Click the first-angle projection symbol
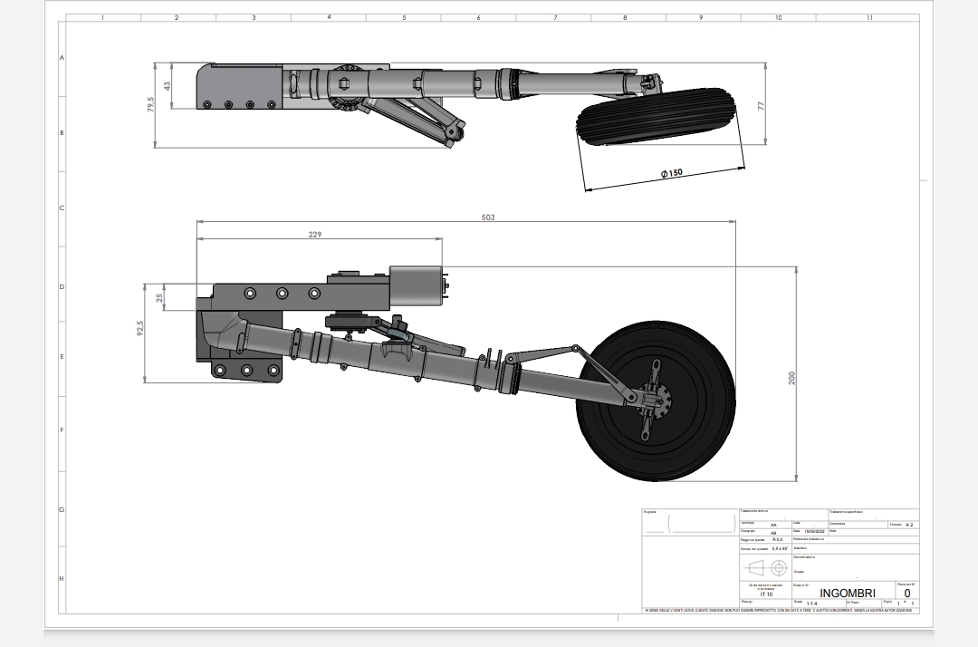This screenshot has width=978, height=647. [766, 568]
